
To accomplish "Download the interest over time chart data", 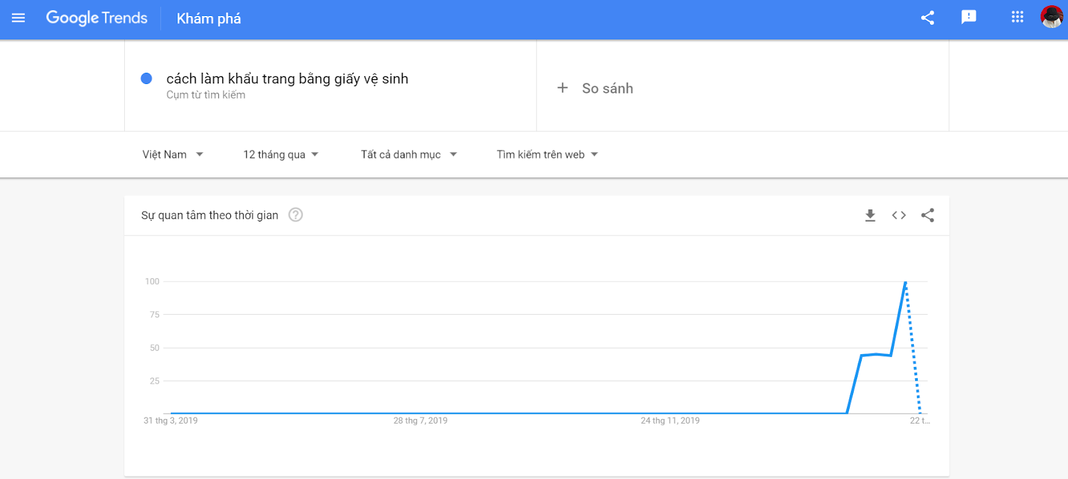I will tap(870, 215).
